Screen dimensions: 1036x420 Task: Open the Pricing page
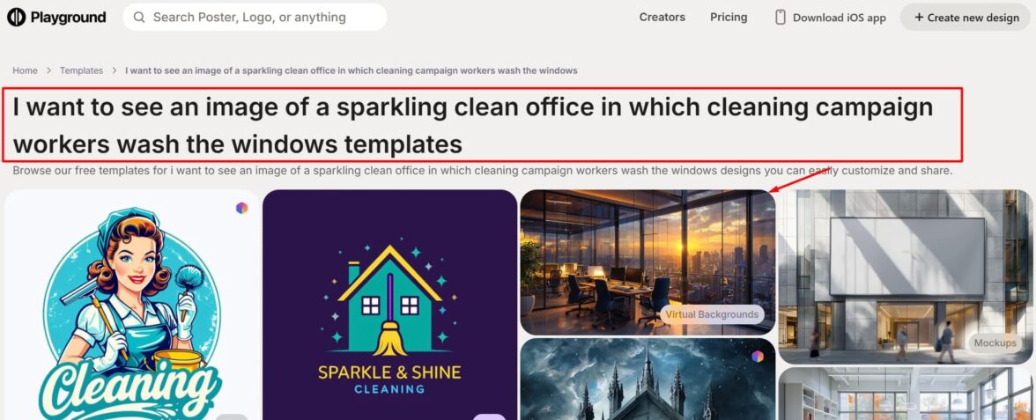729,18
